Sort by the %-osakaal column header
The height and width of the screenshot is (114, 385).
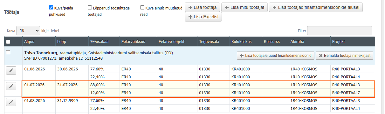[104, 42]
